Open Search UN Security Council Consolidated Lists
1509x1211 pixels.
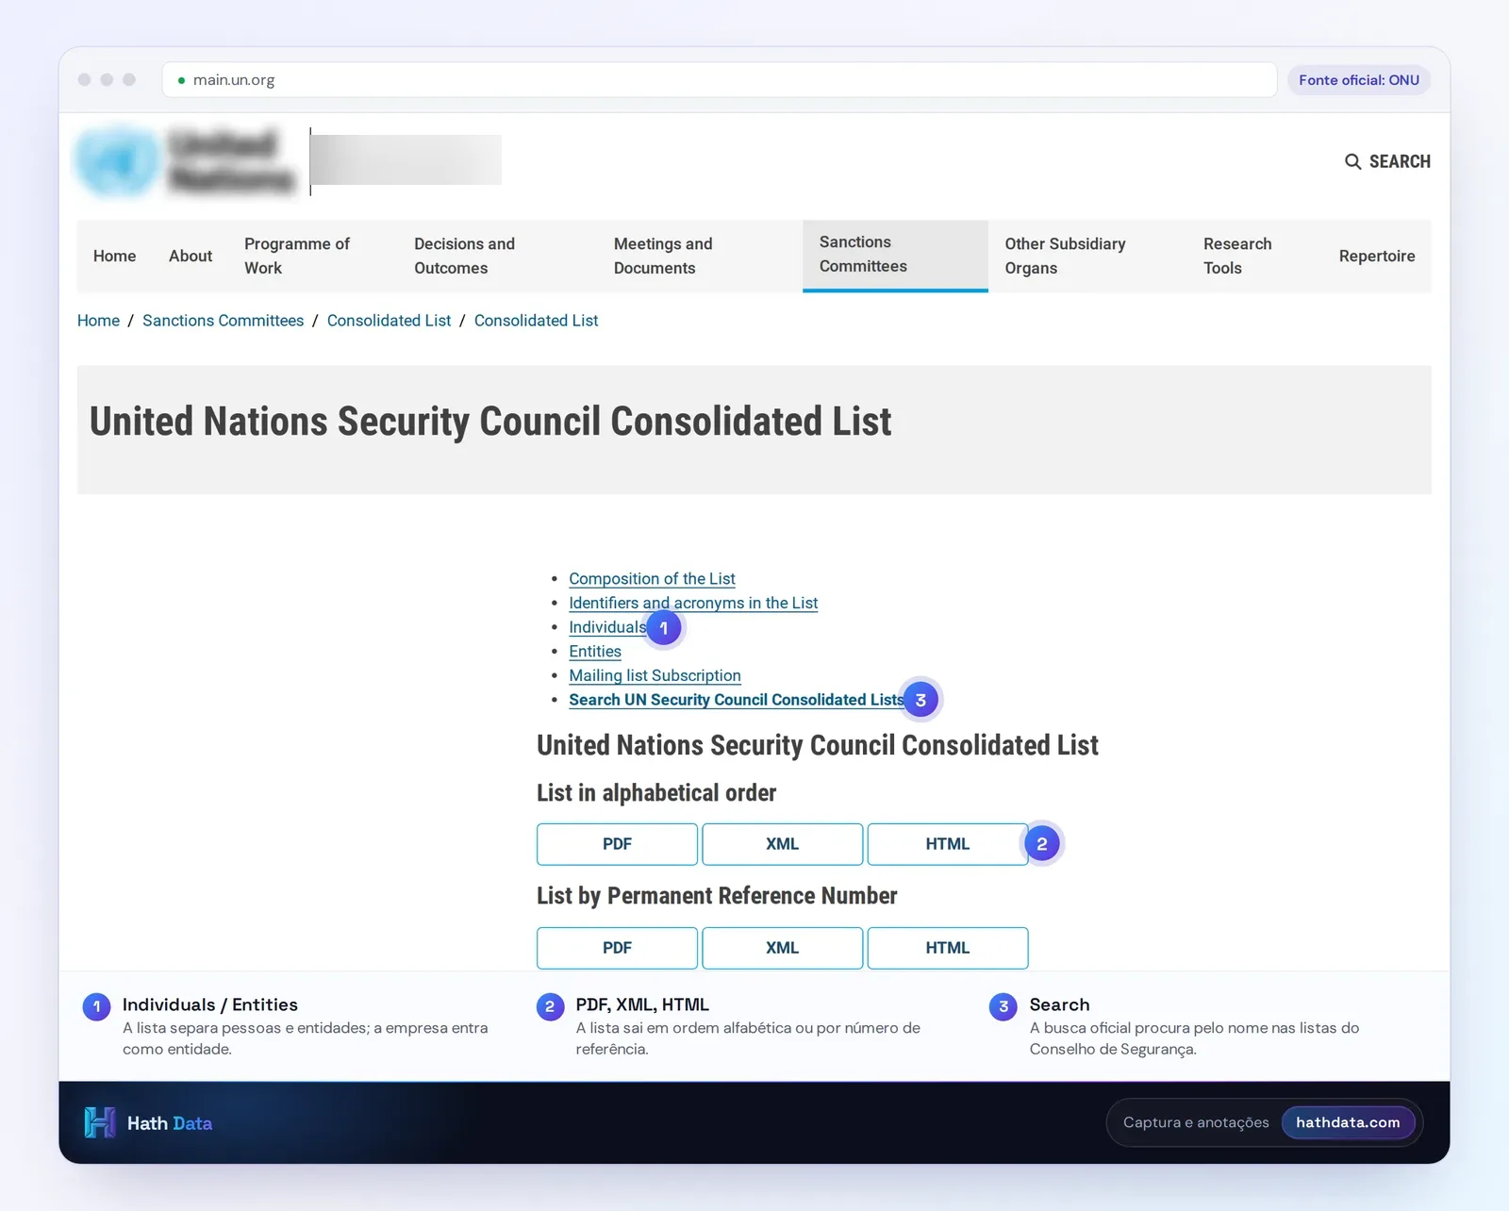click(x=736, y=700)
